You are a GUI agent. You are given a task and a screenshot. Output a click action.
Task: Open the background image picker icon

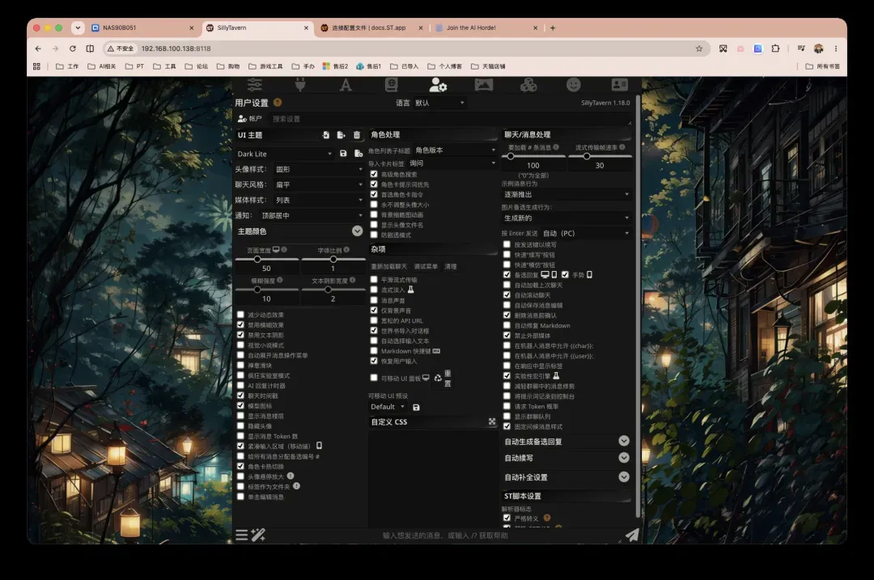click(483, 85)
